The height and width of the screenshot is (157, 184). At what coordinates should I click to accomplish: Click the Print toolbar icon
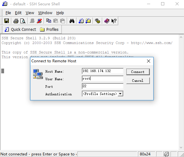point(16,21)
